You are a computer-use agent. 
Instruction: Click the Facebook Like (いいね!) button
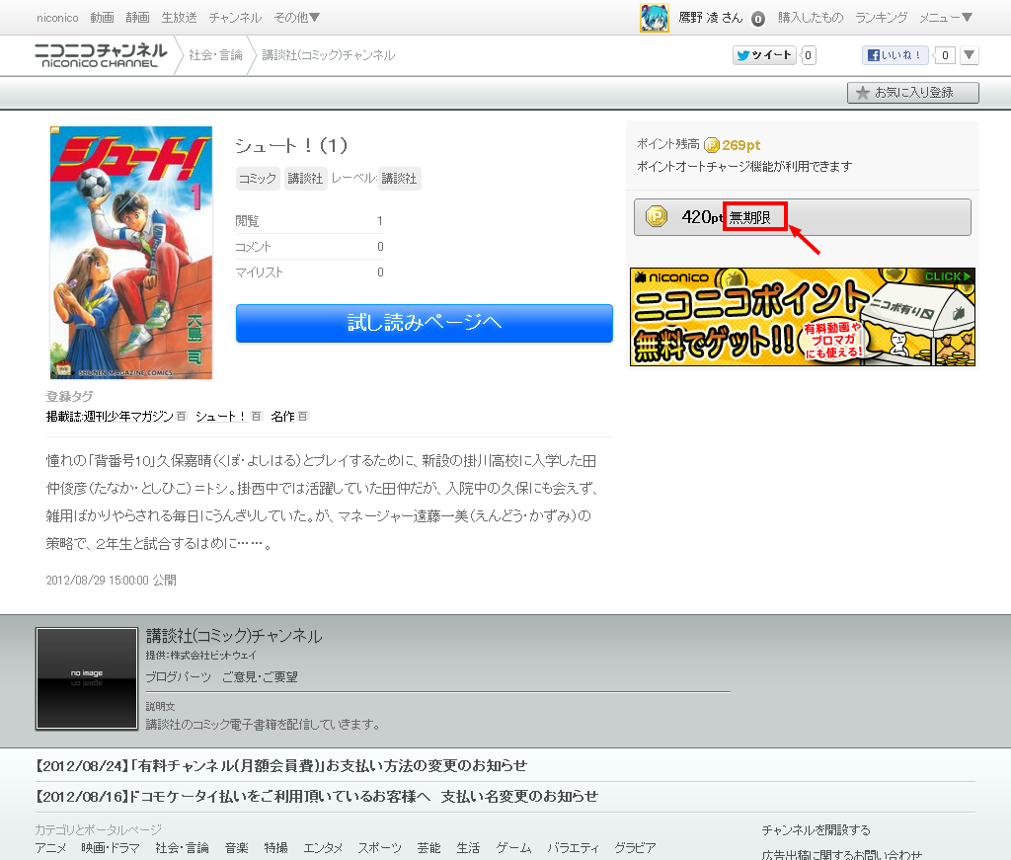click(895, 55)
